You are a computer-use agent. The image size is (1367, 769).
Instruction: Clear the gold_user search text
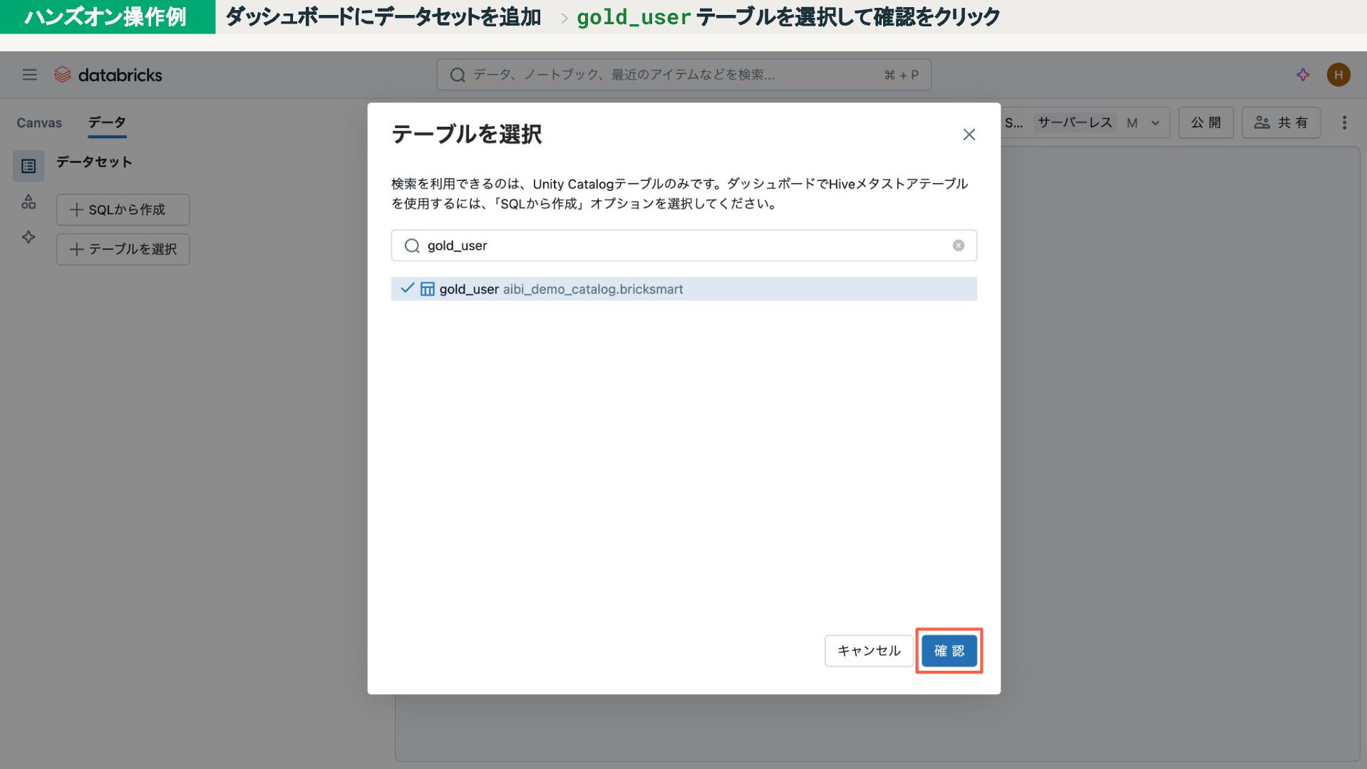[x=959, y=246]
